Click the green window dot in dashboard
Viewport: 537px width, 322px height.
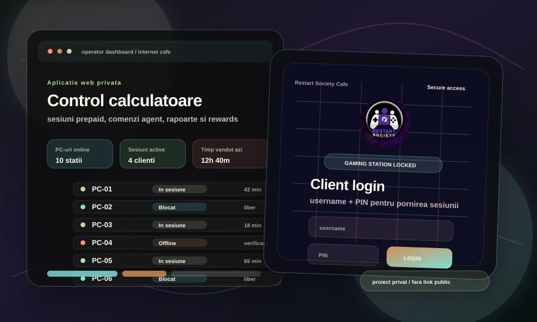[69, 51]
